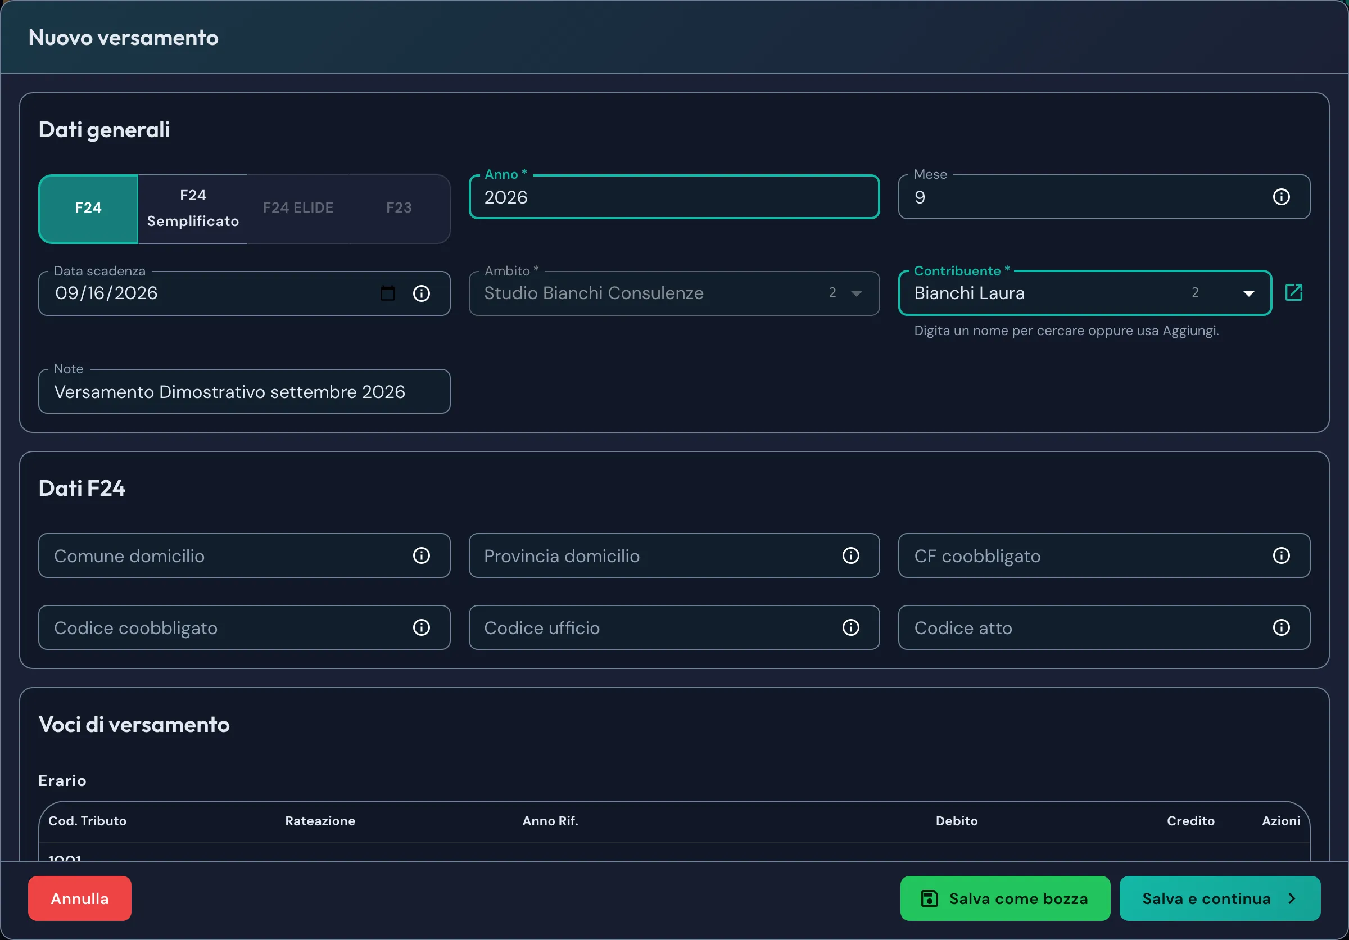This screenshot has width=1349, height=940.
Task: Select the F24 form type
Action: point(88,209)
